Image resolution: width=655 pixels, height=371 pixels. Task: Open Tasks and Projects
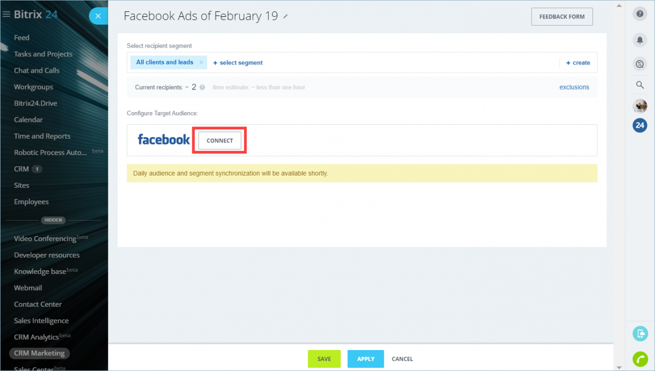(43, 54)
